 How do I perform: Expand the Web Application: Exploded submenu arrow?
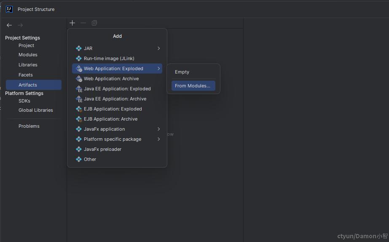tap(159, 68)
